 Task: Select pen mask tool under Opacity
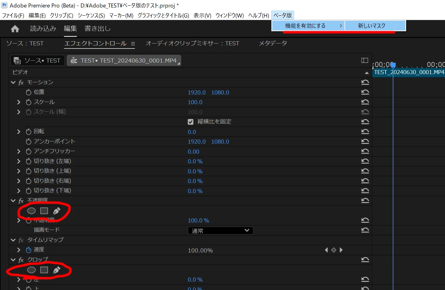(x=57, y=211)
